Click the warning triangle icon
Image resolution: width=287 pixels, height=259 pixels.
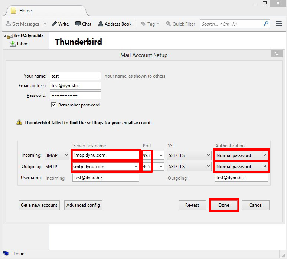pos(19,122)
